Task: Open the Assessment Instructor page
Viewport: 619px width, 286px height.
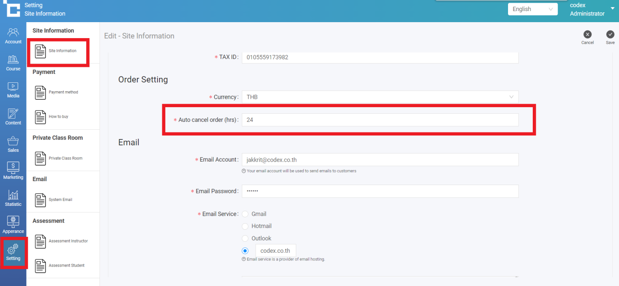Action: pyautogui.click(x=68, y=241)
